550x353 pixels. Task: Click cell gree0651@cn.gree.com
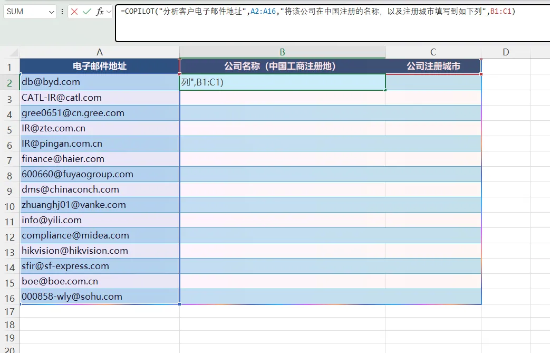(x=100, y=113)
